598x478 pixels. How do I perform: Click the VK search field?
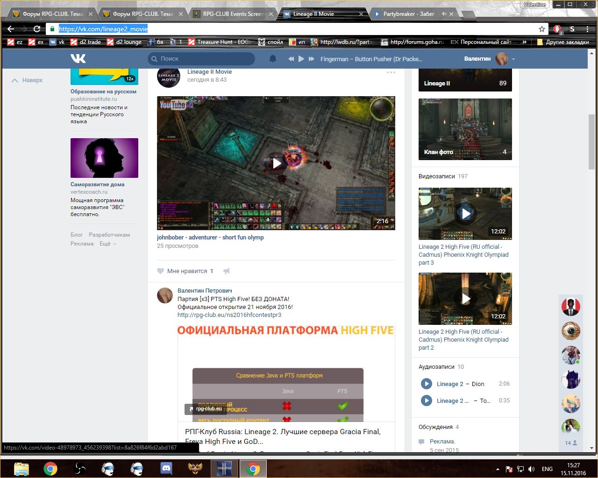(201, 59)
